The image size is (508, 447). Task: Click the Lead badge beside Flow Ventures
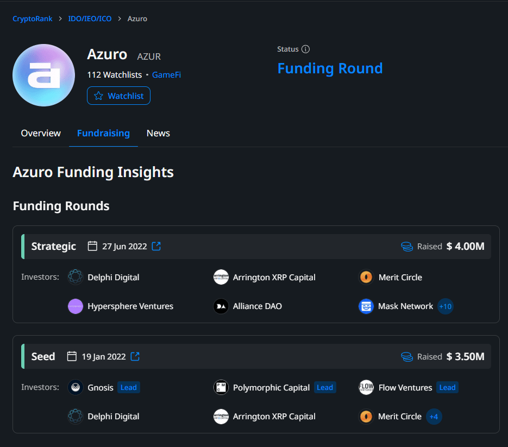point(447,387)
